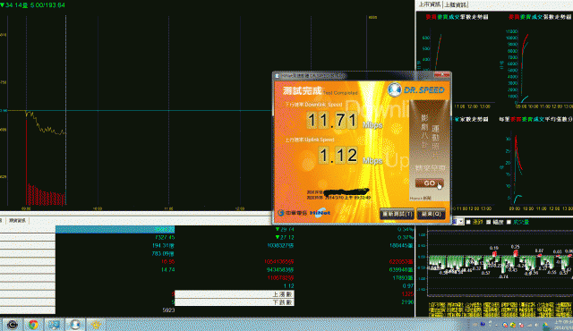Select the 上市資訊 tab
The width and height of the screenshot is (573, 331).
430,4
